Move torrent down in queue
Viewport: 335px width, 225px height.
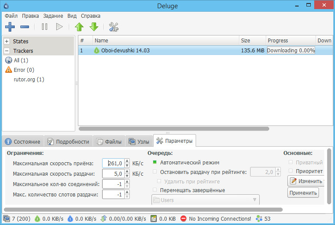(x=94, y=27)
